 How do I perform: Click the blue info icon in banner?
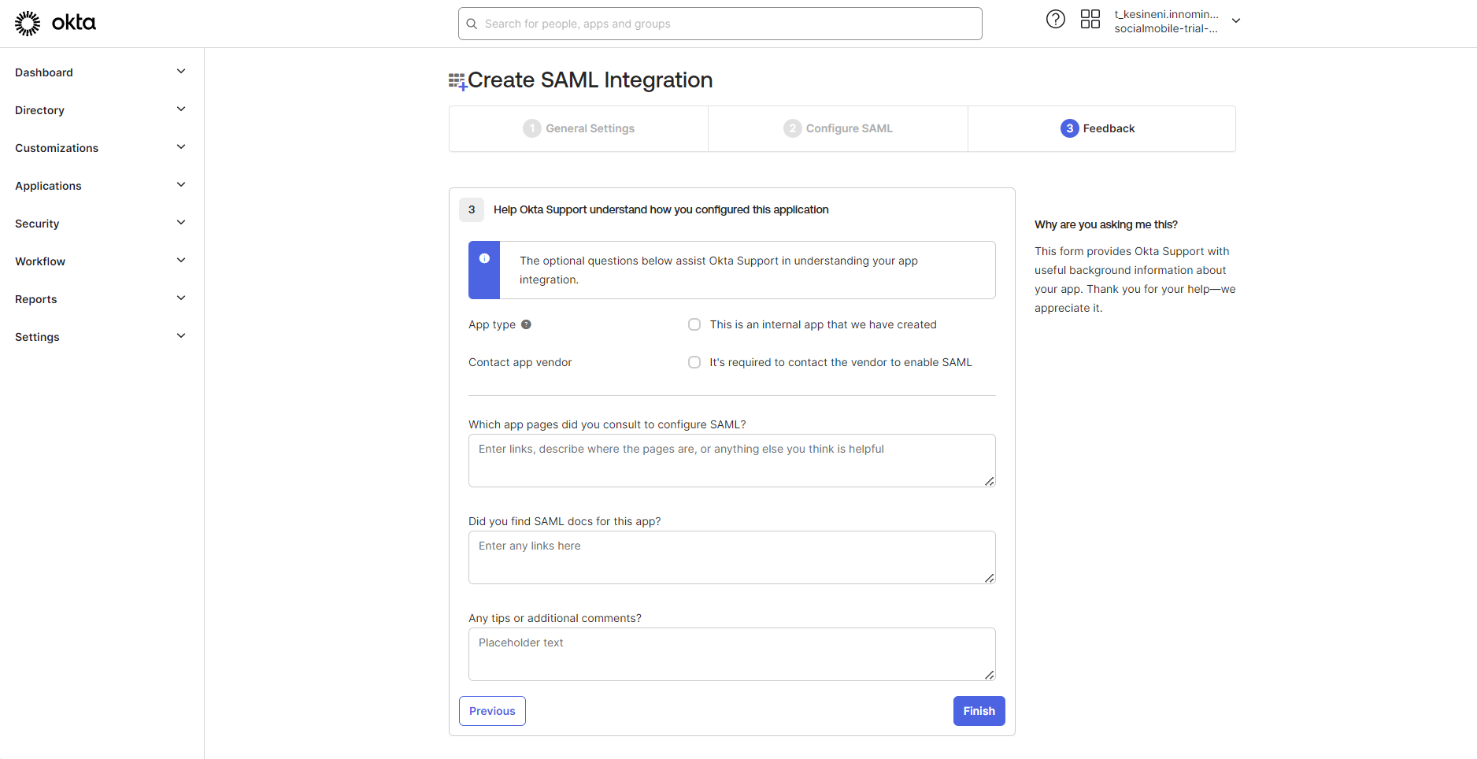[x=484, y=258]
